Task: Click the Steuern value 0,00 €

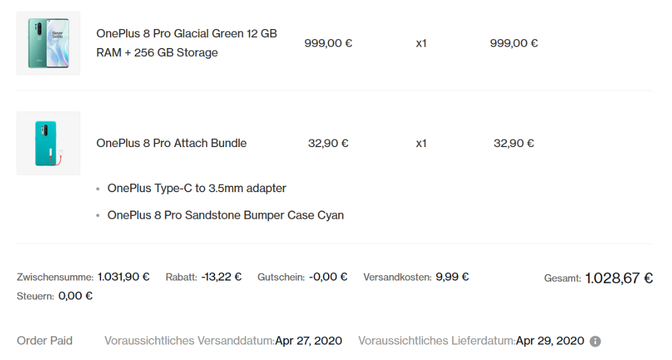Action: 75,296
